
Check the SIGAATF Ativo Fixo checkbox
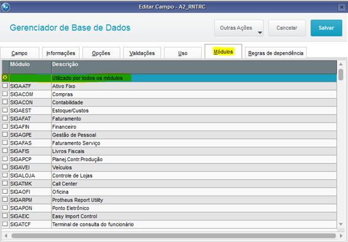(x=5, y=86)
